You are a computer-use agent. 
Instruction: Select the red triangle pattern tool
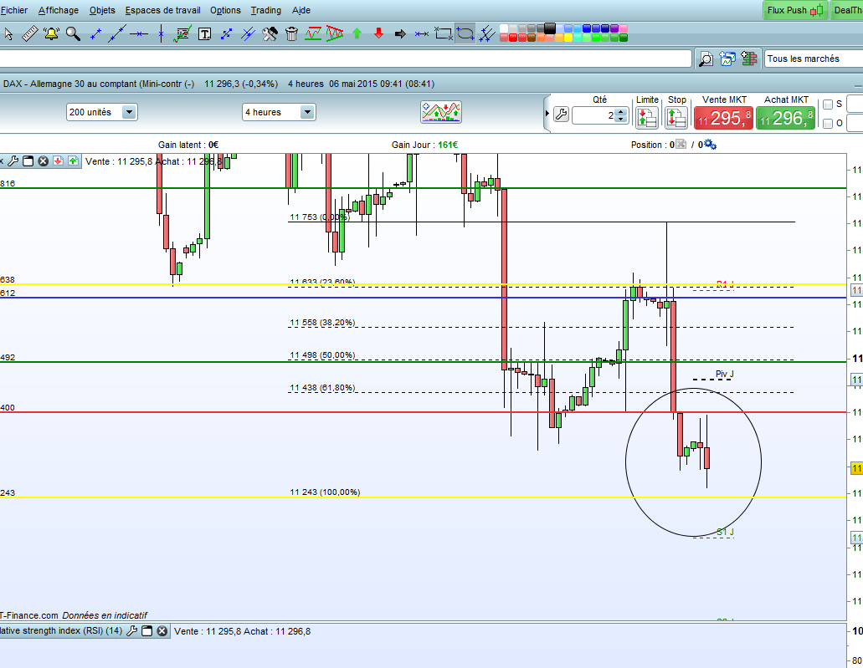[x=335, y=34]
